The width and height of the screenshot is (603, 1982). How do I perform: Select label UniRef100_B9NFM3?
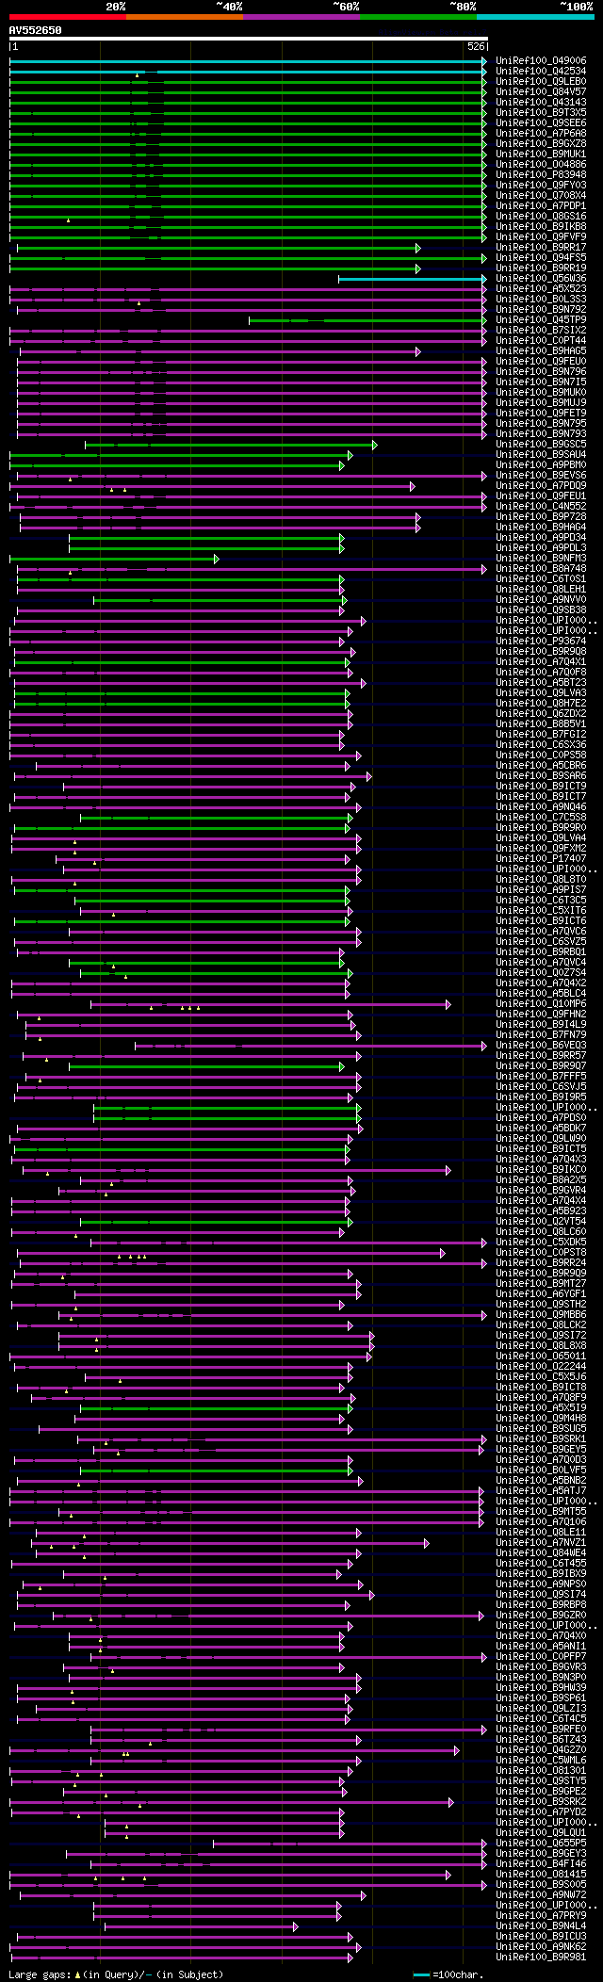tap(541, 559)
